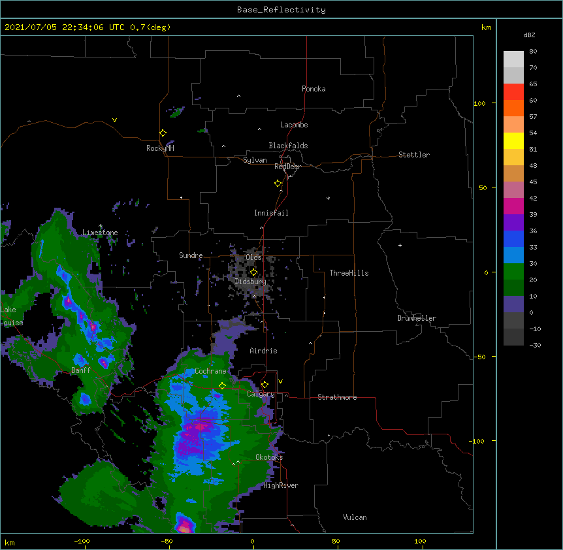Select the white plus marker north of Drumheller
This screenshot has height=550, width=563.
(x=400, y=245)
